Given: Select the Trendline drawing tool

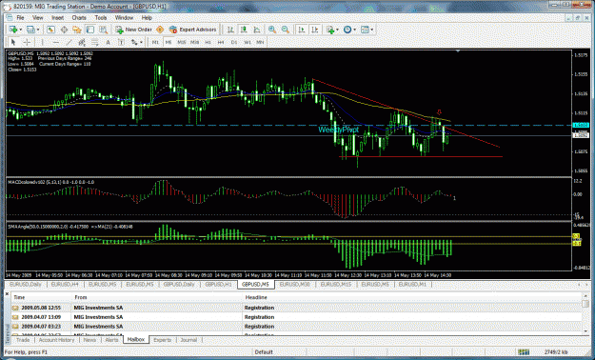Looking at the screenshot, I should (x=69, y=42).
